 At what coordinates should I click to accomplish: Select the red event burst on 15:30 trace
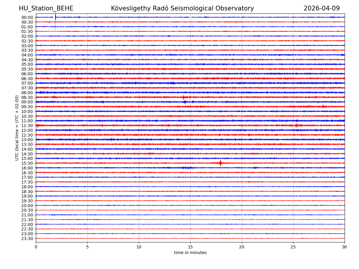tap(220, 163)
